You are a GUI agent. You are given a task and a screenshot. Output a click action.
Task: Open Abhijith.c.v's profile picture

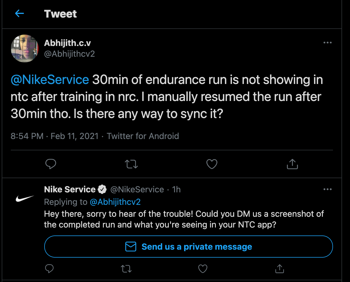(x=25, y=48)
